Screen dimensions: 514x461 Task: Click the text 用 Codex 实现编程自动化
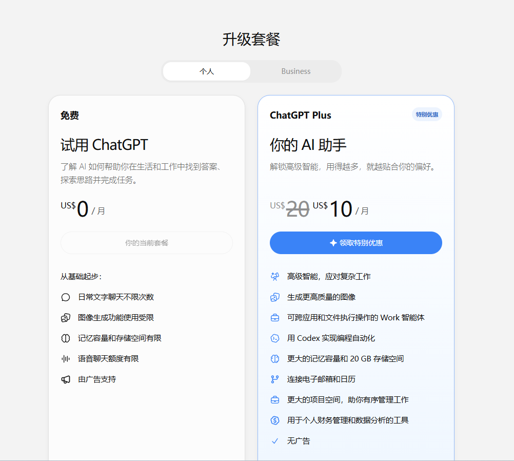tap(331, 338)
